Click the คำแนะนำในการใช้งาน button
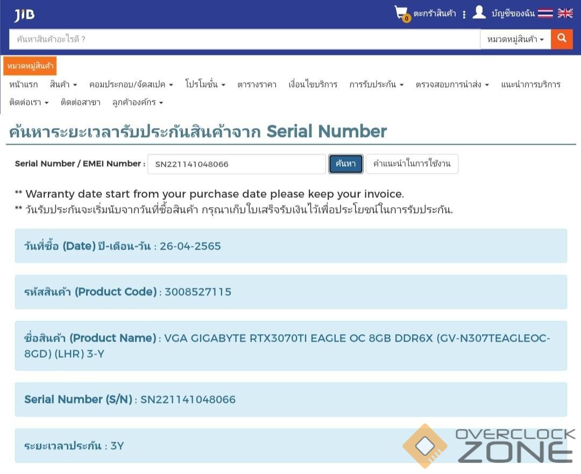Screen dimensions: 581x474 point(412,164)
